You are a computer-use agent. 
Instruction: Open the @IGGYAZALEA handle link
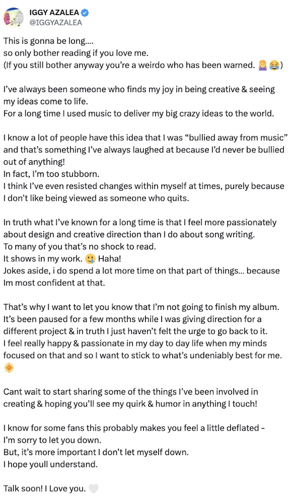55,22
